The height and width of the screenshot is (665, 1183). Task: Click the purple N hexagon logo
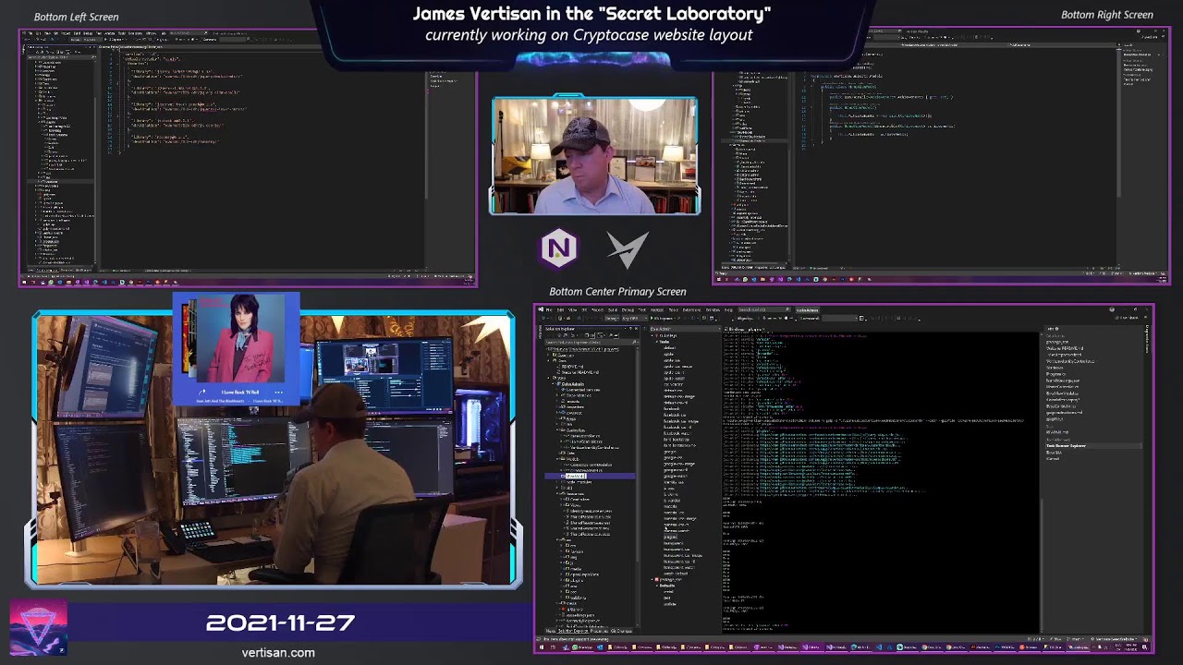point(559,248)
